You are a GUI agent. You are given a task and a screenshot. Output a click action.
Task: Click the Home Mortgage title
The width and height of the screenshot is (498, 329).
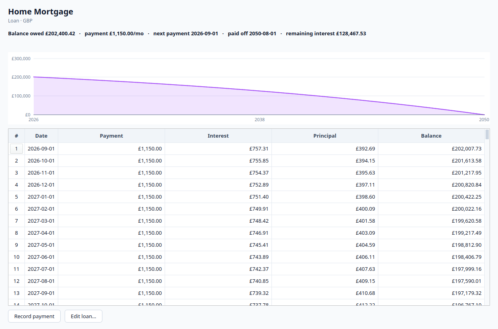tap(41, 12)
